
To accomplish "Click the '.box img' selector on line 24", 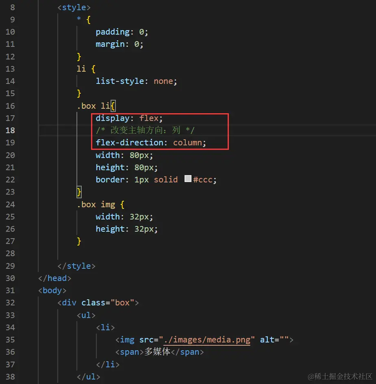I will 96,204.
